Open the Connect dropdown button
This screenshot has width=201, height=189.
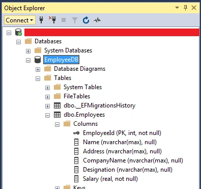tap(20, 20)
